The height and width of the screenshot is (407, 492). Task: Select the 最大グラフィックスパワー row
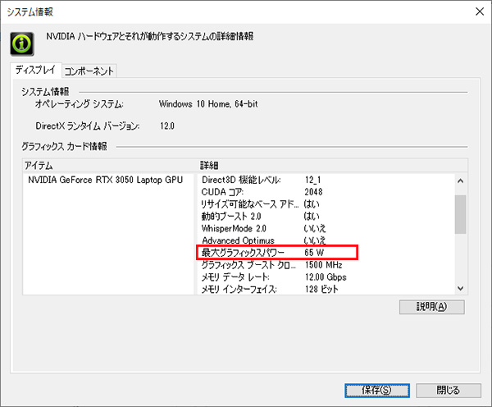pos(325,253)
